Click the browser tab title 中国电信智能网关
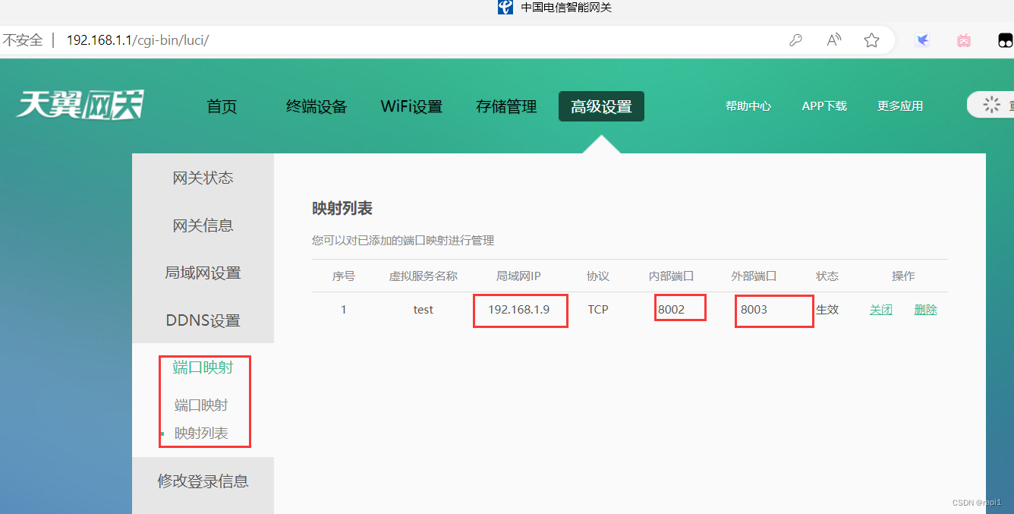This screenshot has width=1014, height=514. pos(566,8)
